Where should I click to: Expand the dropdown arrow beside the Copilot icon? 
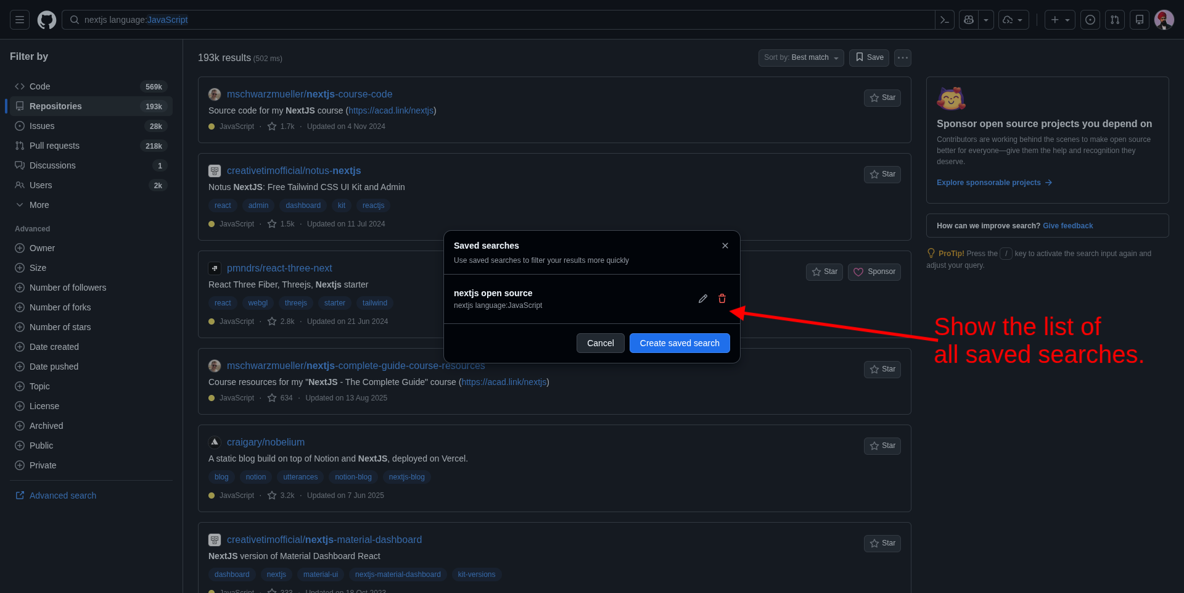pos(986,20)
